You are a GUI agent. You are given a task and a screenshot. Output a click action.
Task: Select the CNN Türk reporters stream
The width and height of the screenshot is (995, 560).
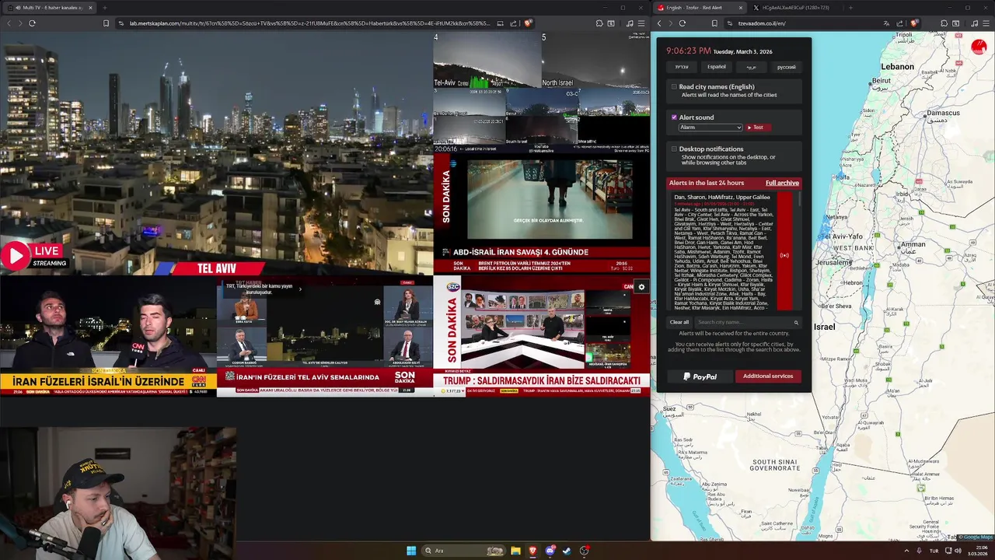pyautogui.click(x=108, y=337)
